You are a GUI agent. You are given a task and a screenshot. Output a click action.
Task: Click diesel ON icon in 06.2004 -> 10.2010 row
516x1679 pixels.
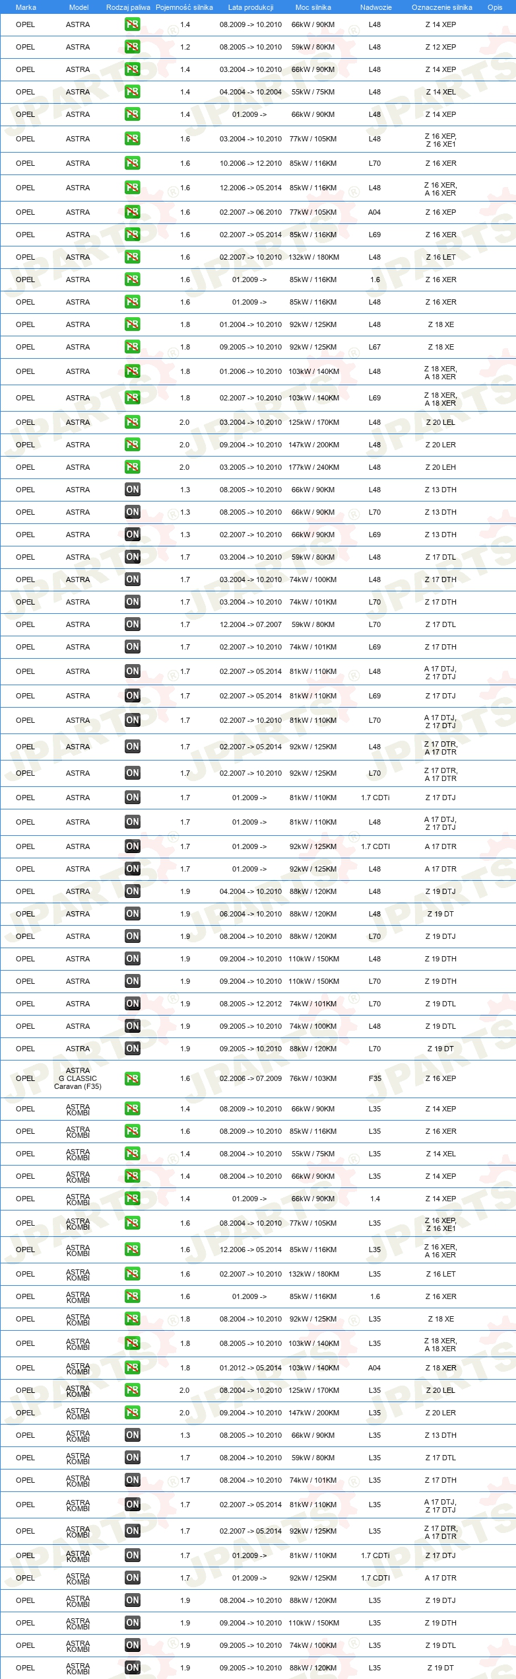coord(133,914)
